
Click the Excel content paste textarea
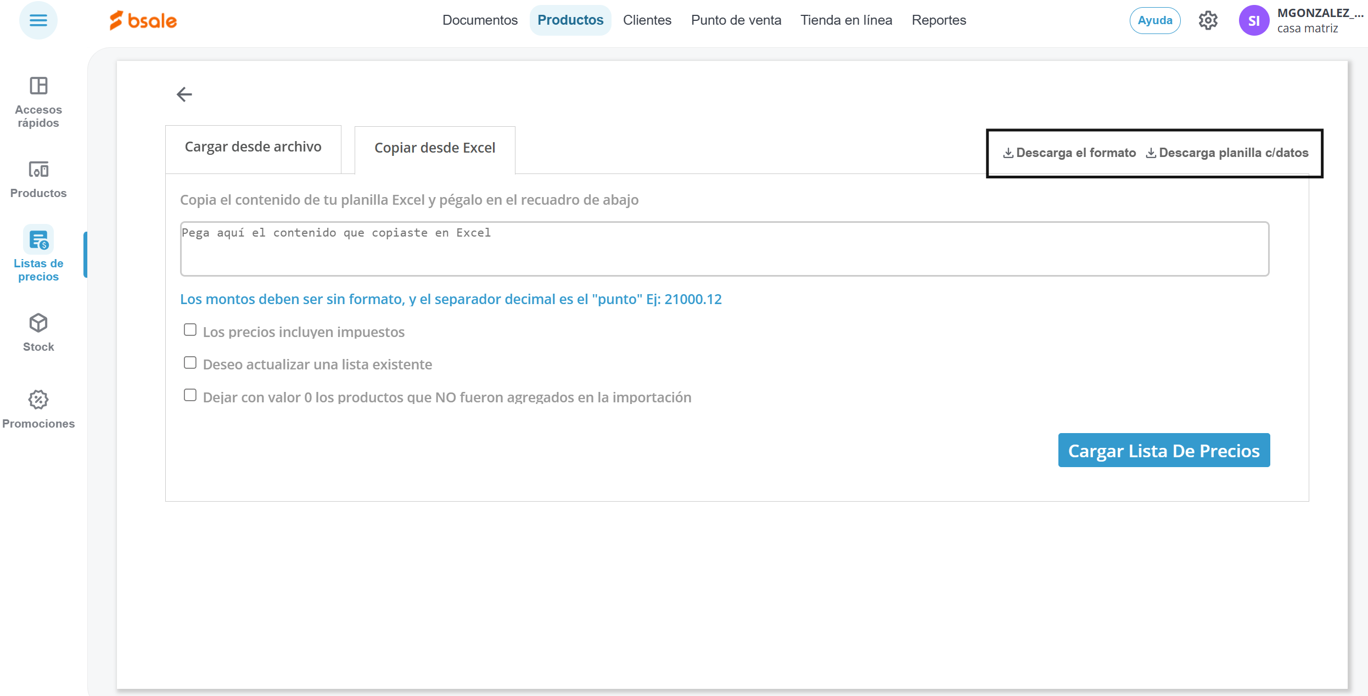724,249
